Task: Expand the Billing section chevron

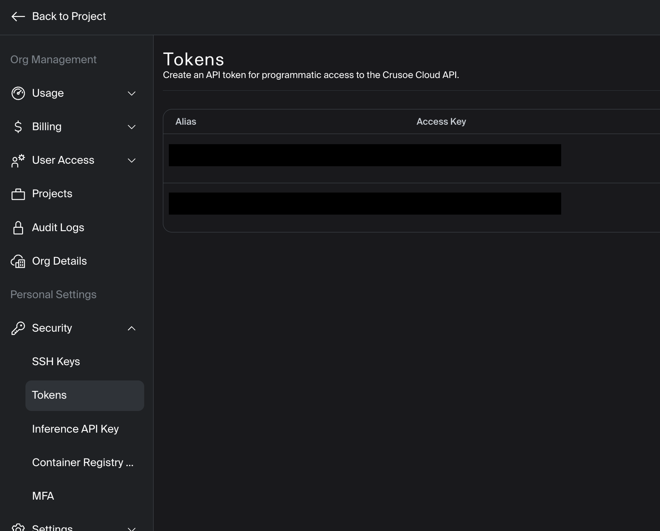Action: point(132,127)
